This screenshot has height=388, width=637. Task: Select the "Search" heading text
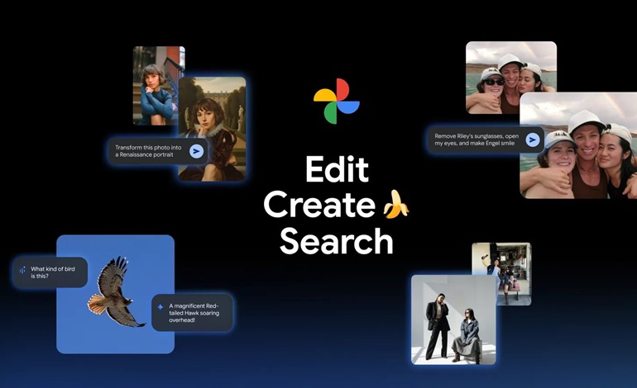pyautogui.click(x=336, y=240)
